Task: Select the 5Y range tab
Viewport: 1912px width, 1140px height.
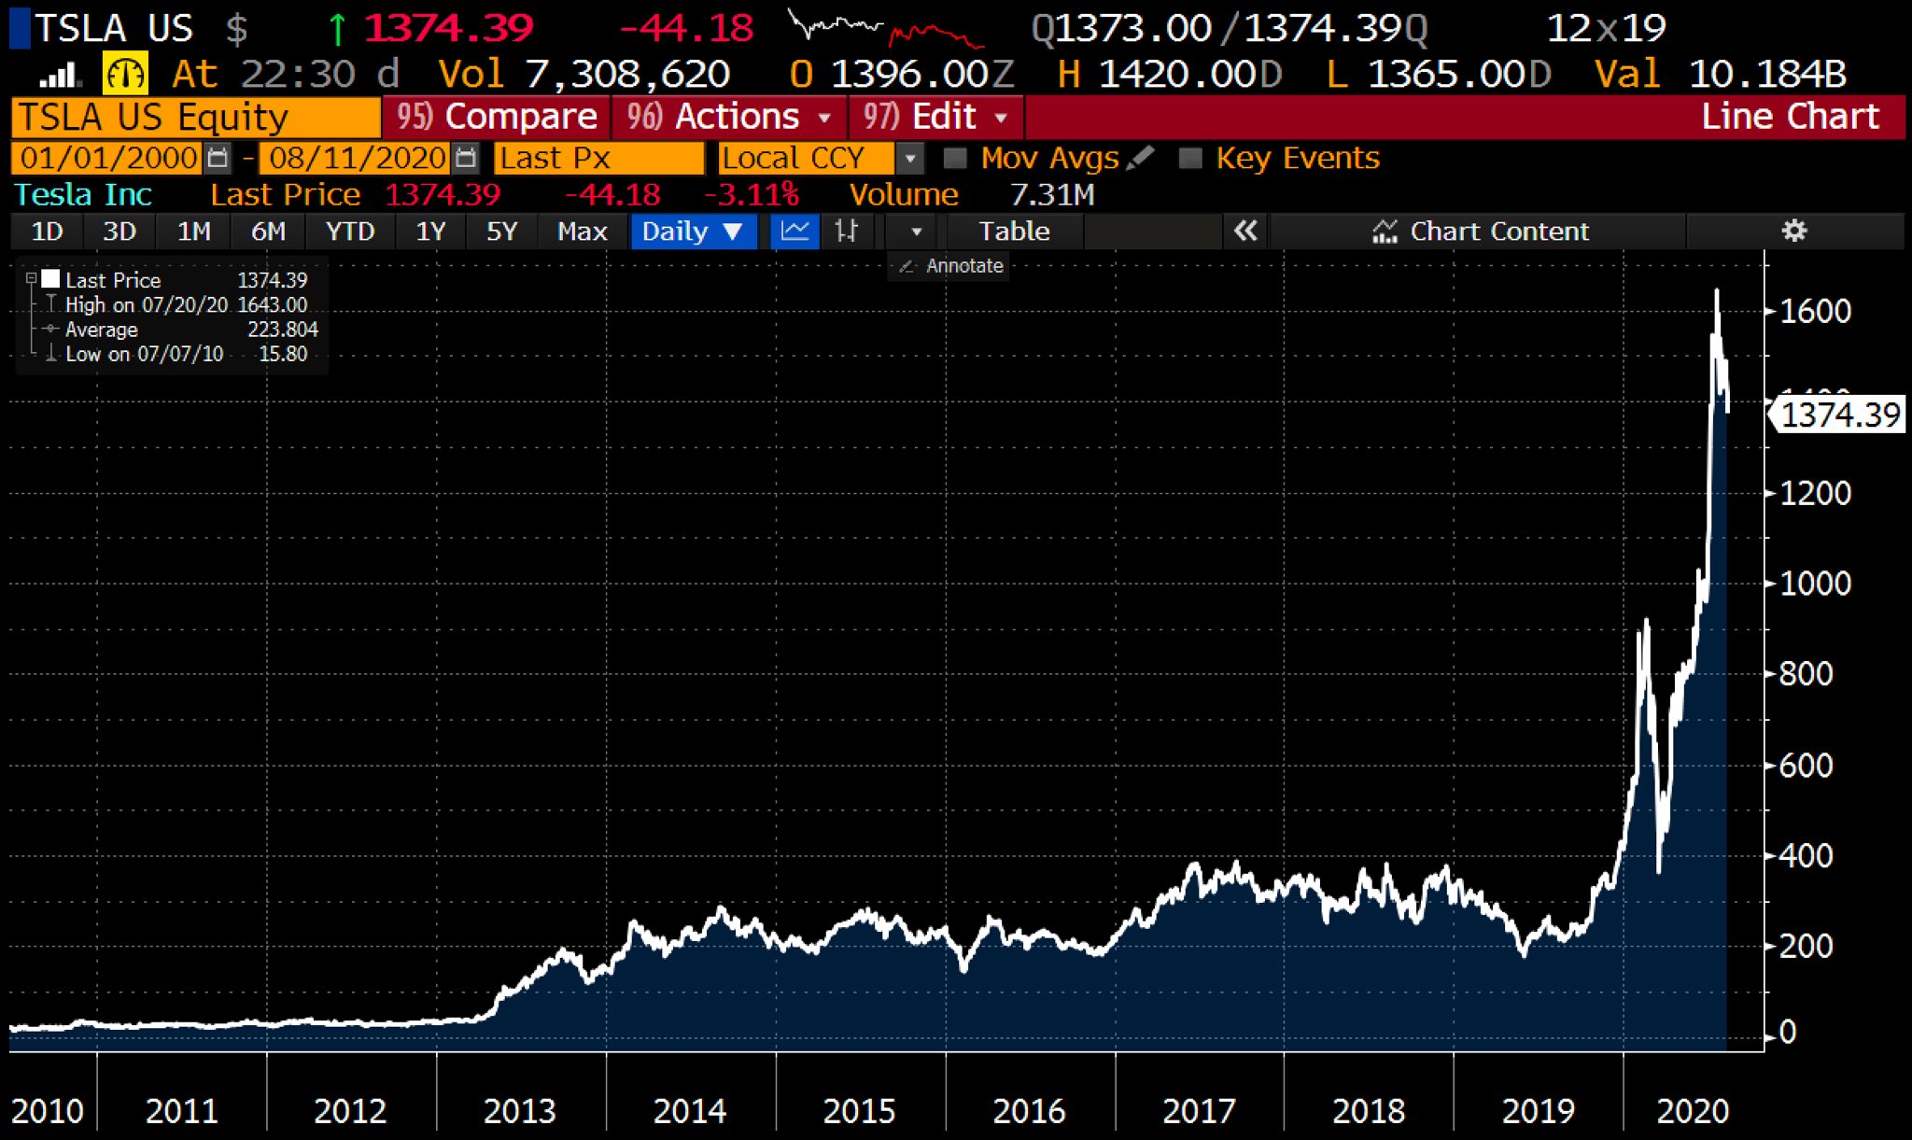Action: (501, 231)
